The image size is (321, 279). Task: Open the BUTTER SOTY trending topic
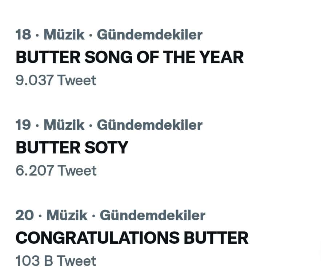point(72,148)
